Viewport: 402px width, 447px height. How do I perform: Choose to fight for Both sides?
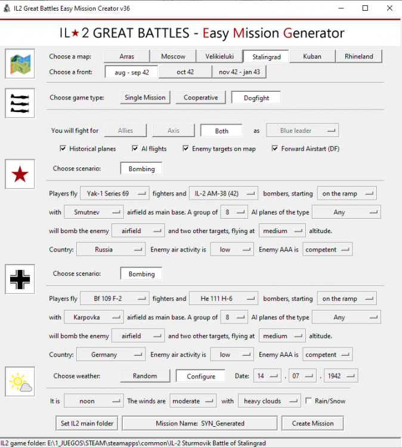221,131
